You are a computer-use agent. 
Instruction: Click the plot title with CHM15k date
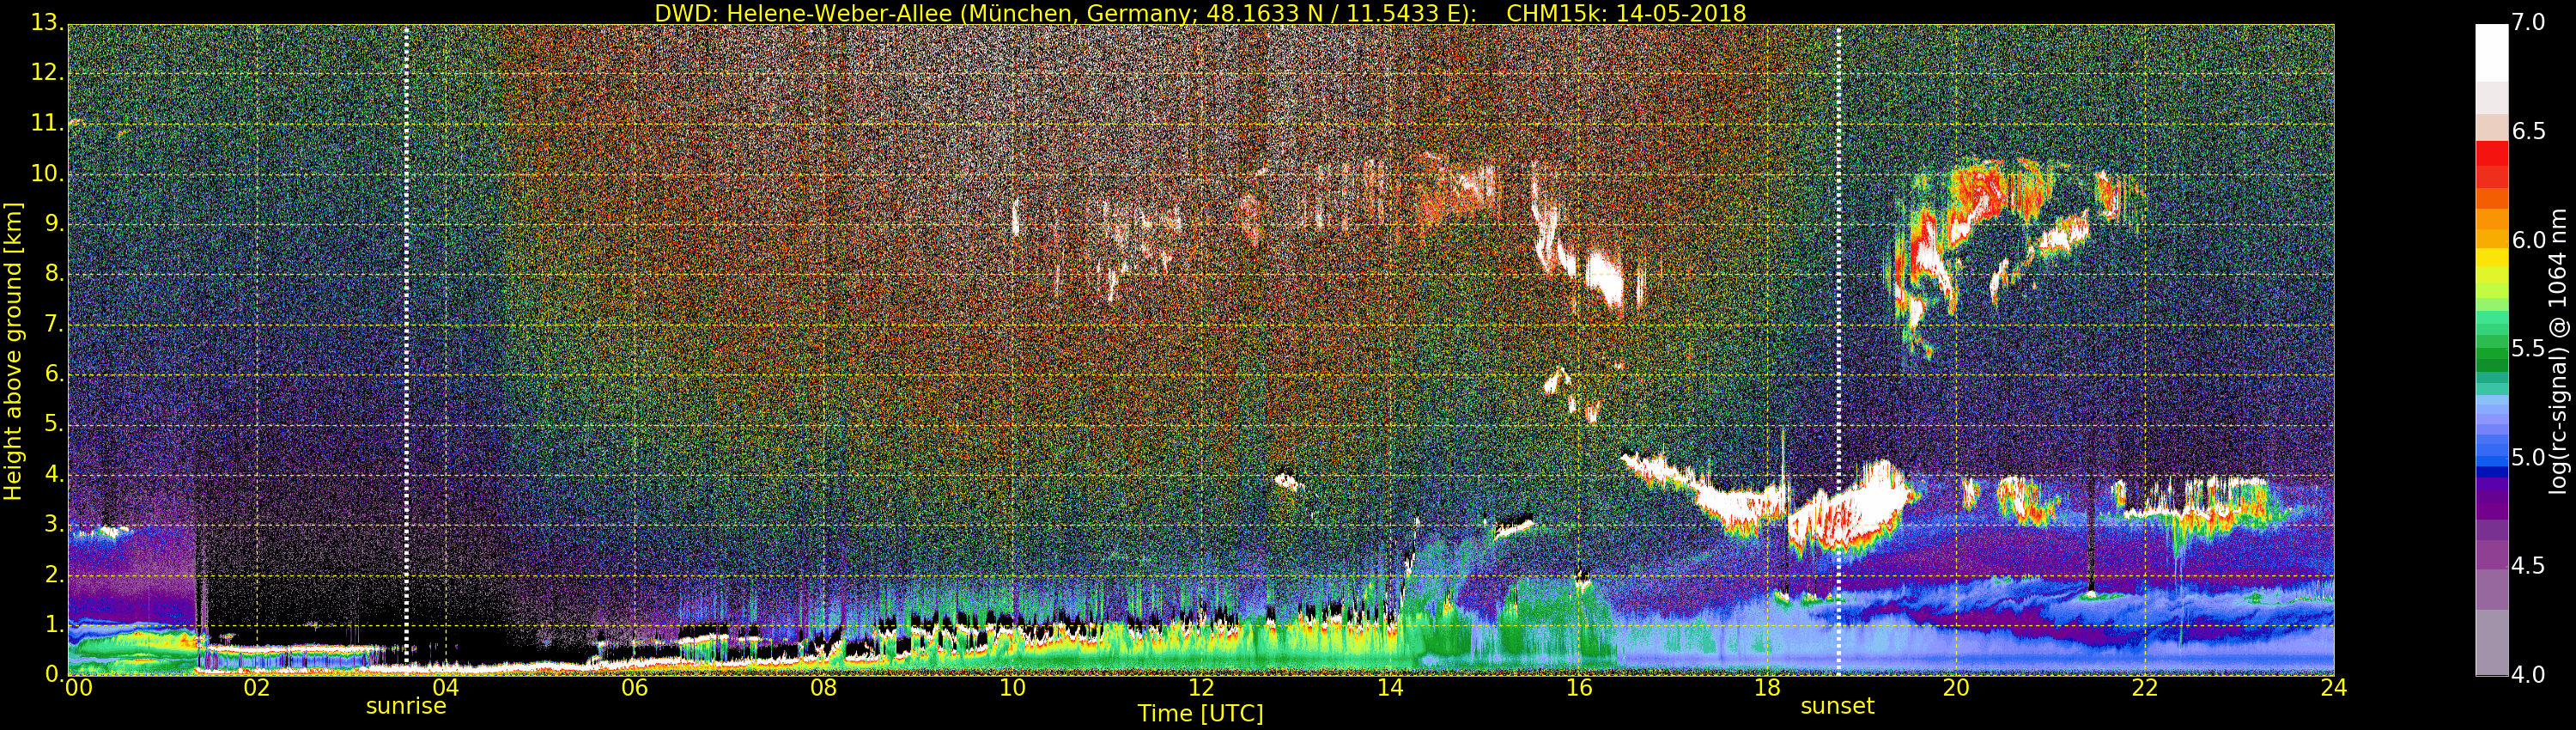point(1200,13)
